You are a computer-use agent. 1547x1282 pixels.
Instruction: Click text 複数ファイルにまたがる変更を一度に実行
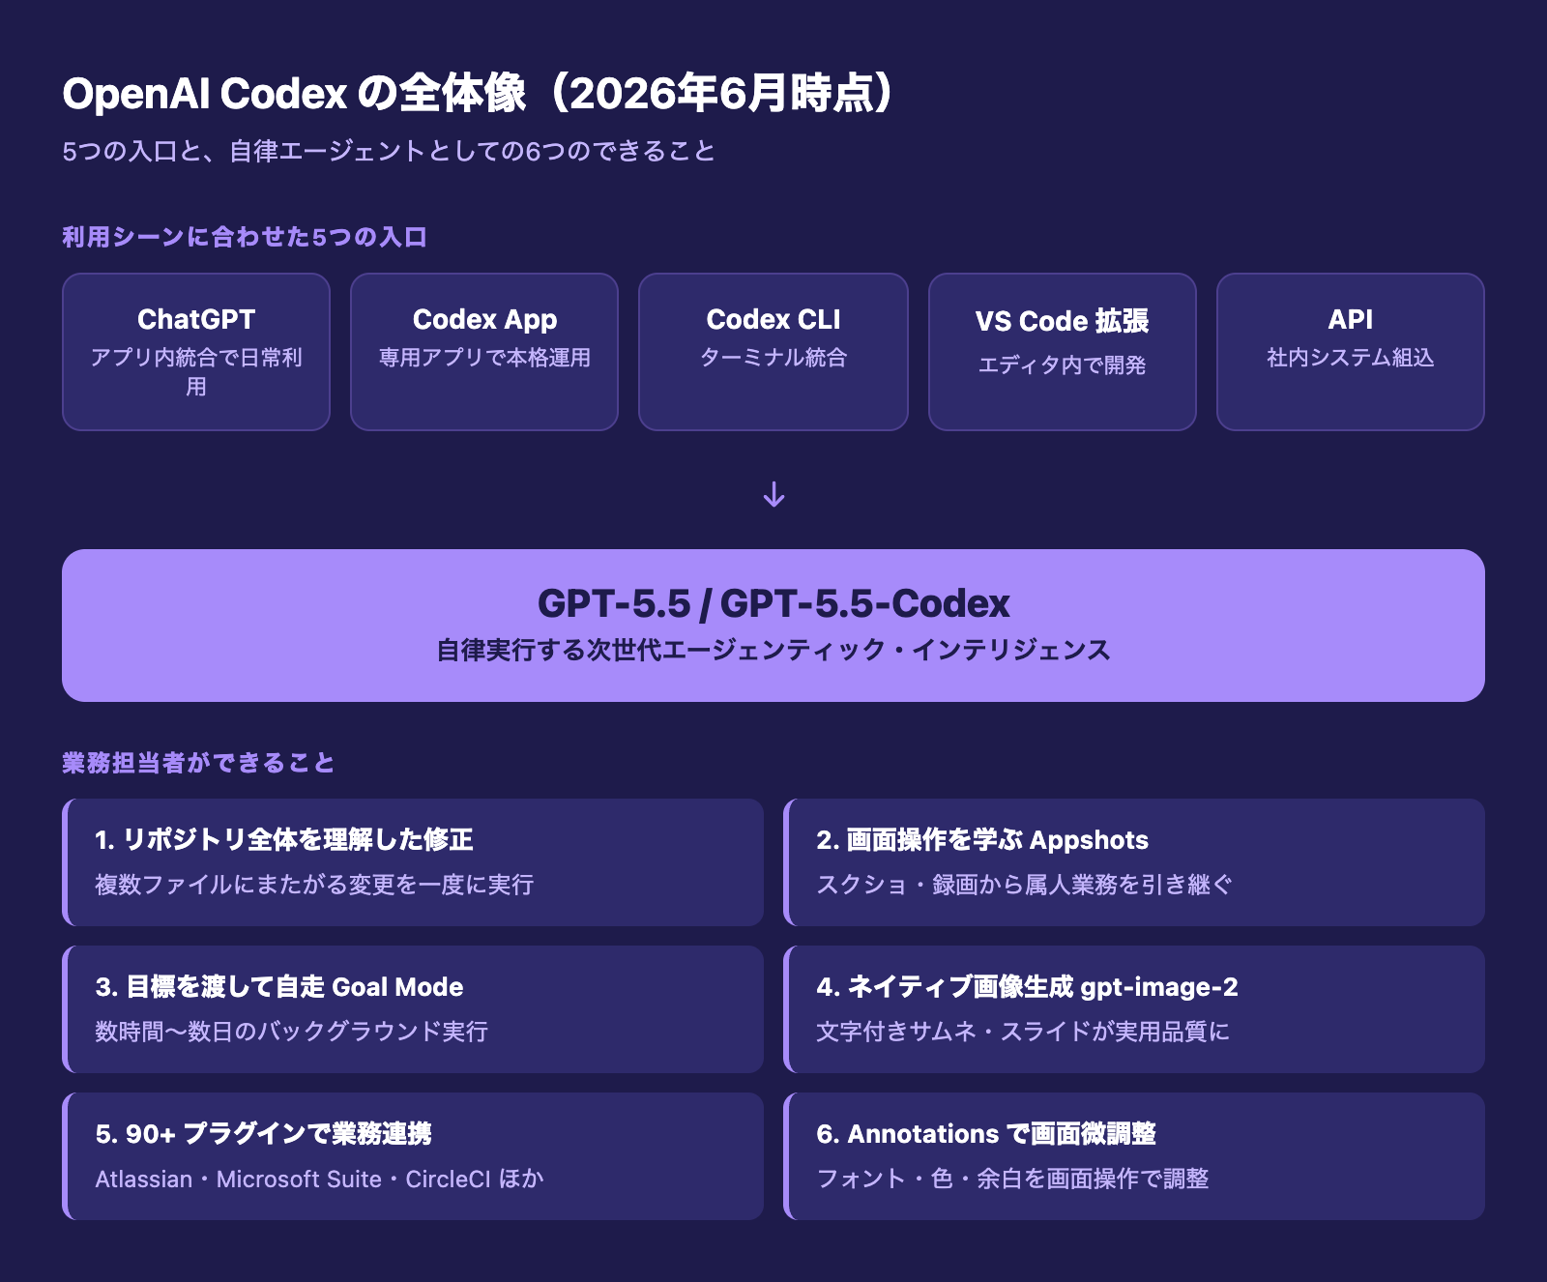[x=314, y=885]
